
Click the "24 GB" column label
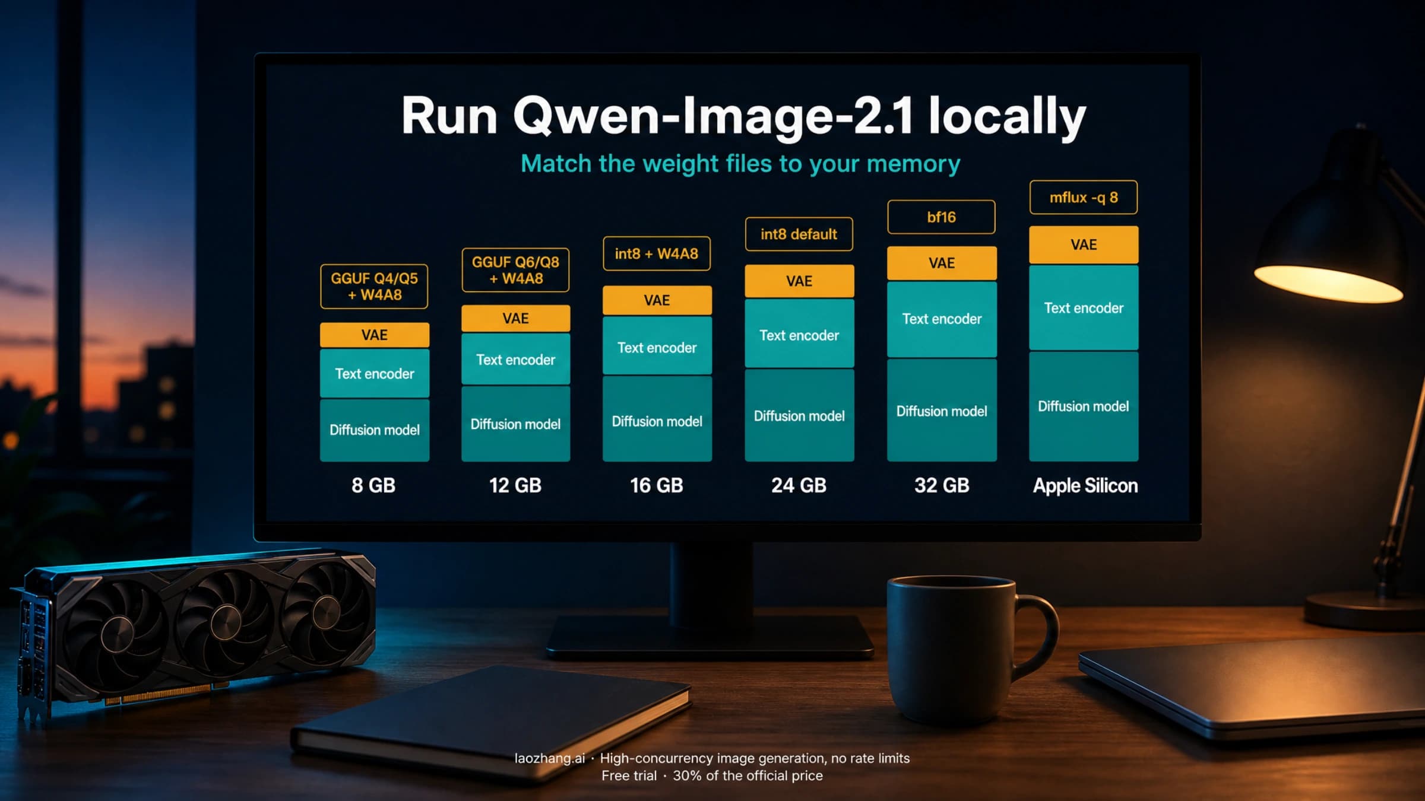tap(799, 485)
